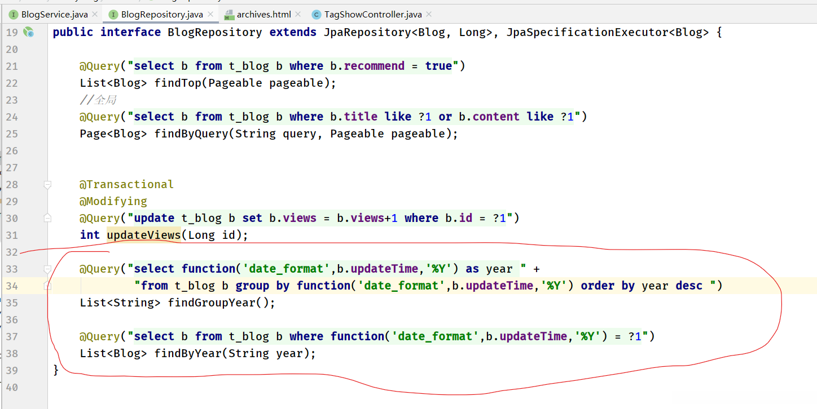Close the TagShowController.java tab

(x=428, y=15)
